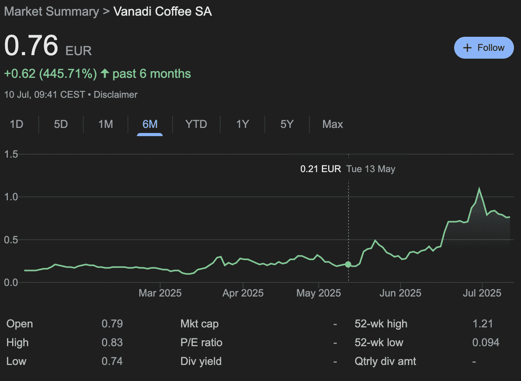
Task: Show the Max range chart
Action: pyautogui.click(x=332, y=124)
